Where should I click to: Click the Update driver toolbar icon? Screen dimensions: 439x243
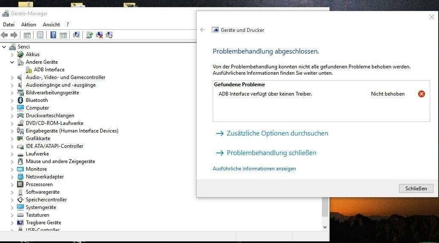[90, 35]
